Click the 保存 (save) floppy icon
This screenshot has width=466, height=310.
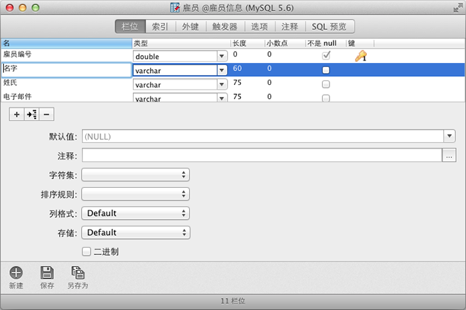coord(47,272)
